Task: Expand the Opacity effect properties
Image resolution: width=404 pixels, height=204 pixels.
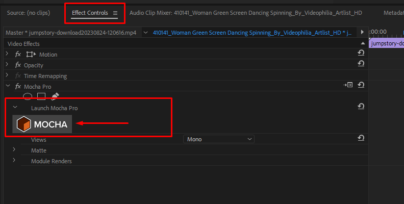Action: [x=7, y=65]
